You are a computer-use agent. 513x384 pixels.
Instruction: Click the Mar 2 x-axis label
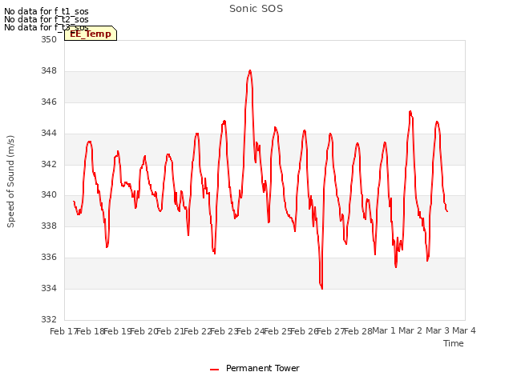(410, 330)
